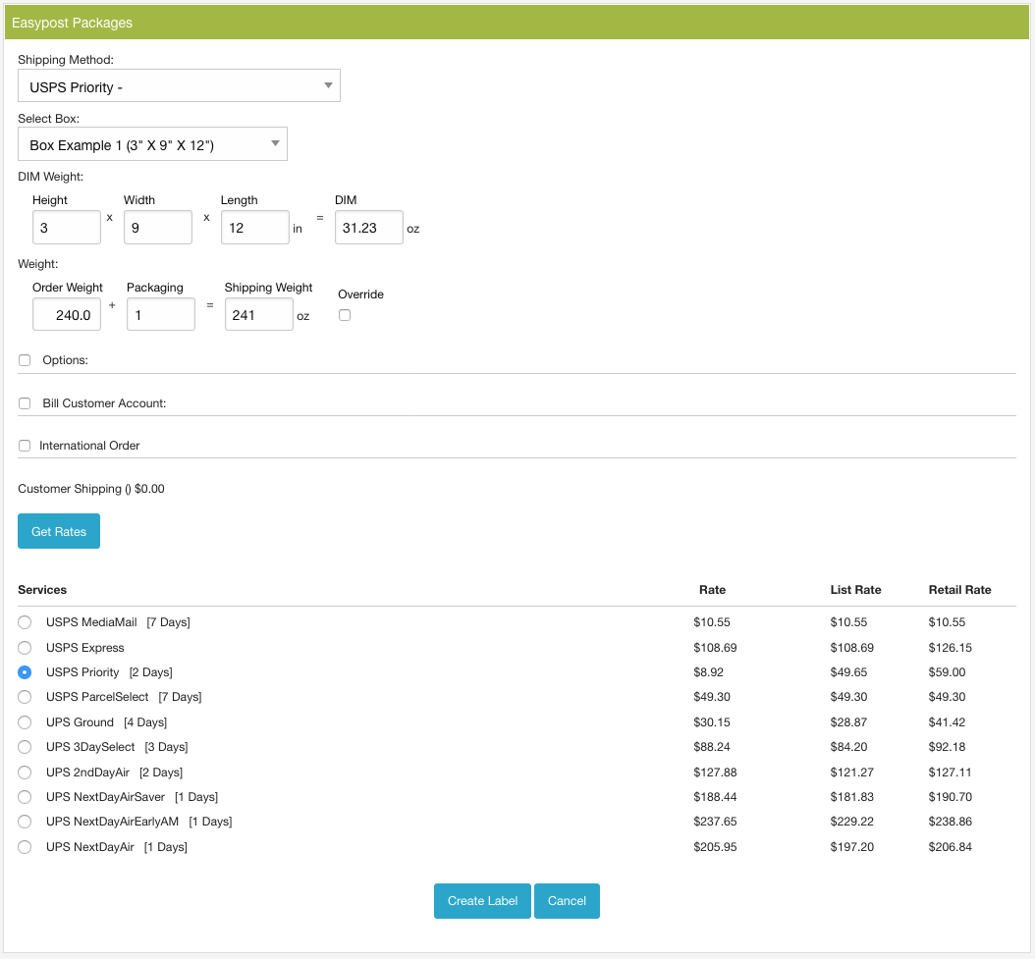Viewport: 1035px width, 959px height.
Task: Click the Customer Shipping $0.00 text
Action: click(x=91, y=489)
